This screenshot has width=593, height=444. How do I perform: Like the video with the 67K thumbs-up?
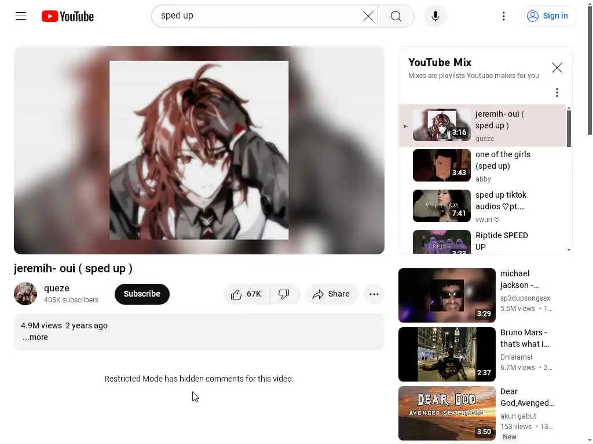coord(247,294)
